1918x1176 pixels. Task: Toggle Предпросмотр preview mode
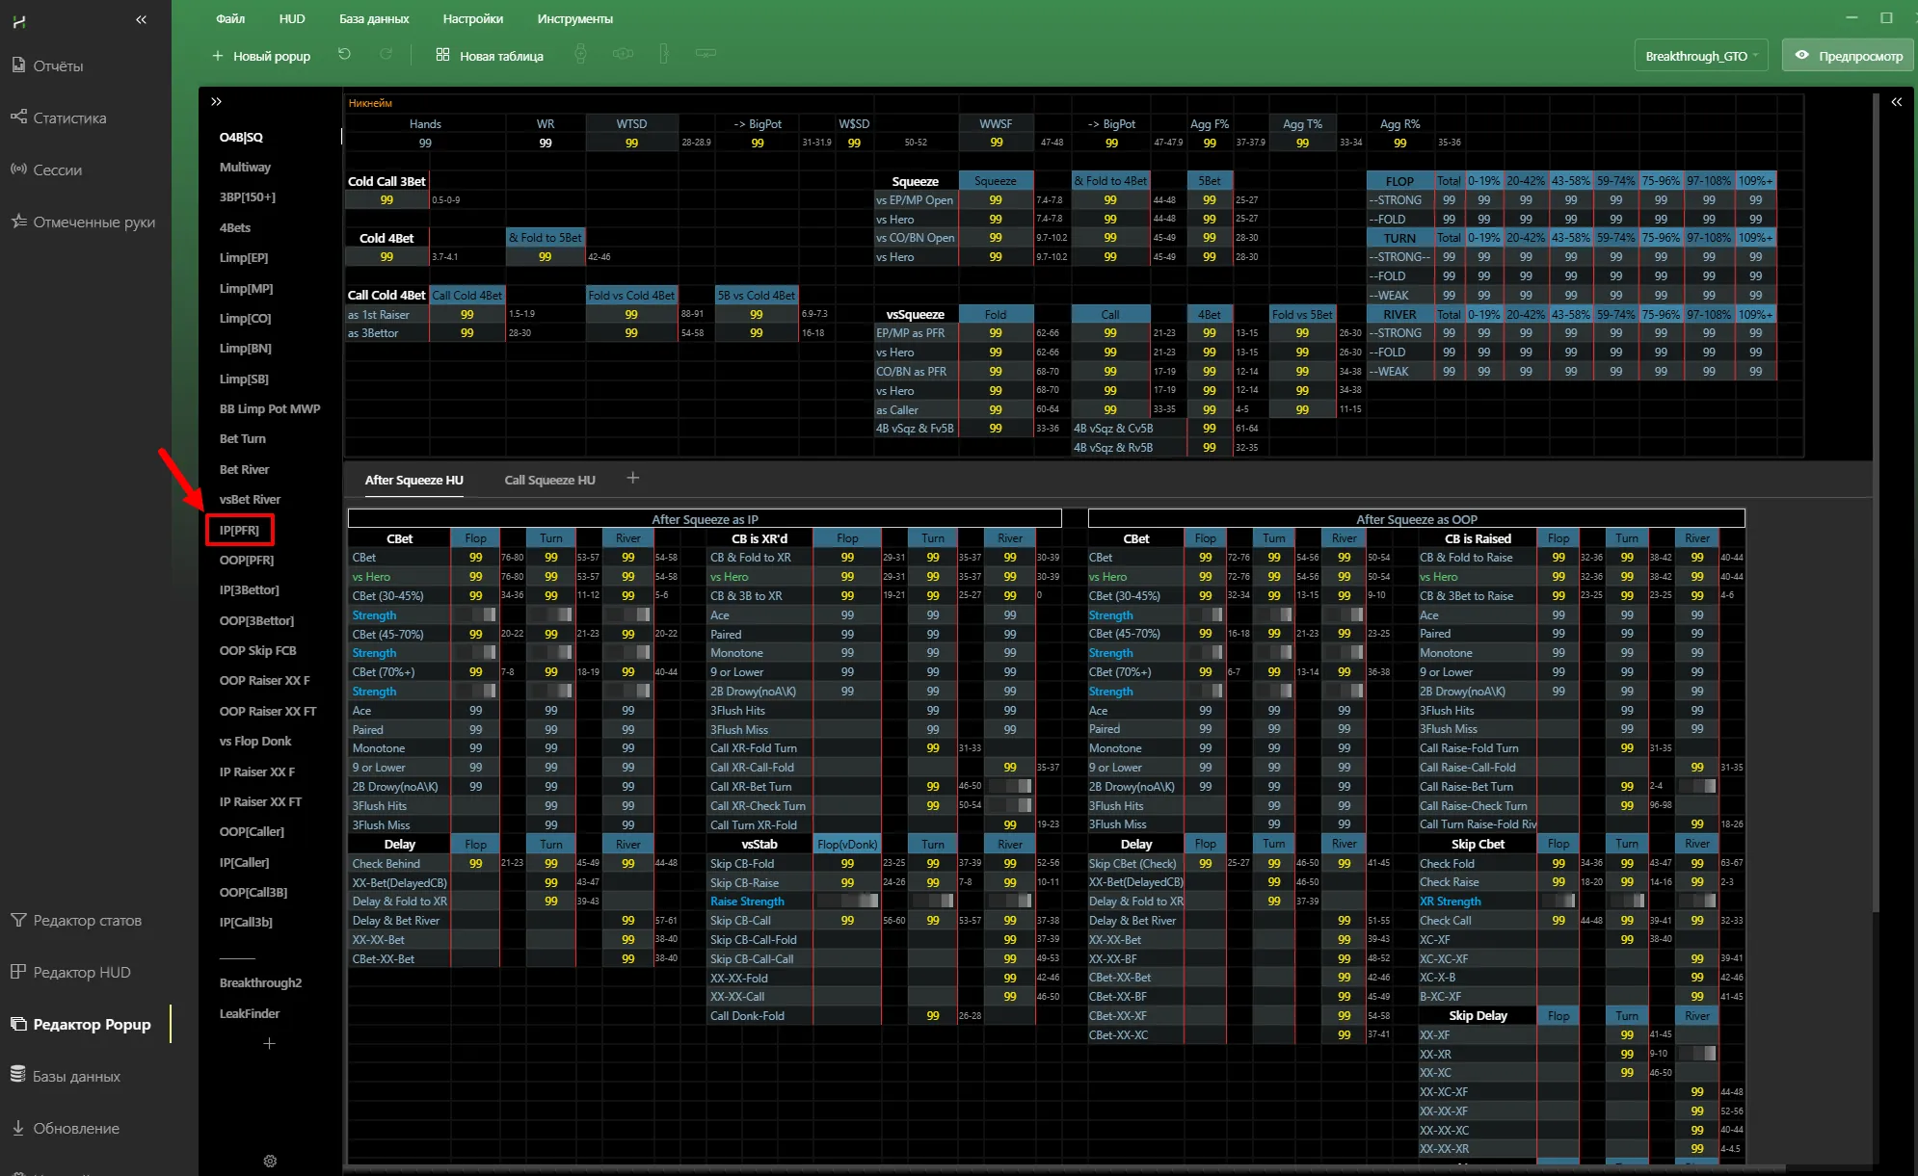(x=1848, y=56)
